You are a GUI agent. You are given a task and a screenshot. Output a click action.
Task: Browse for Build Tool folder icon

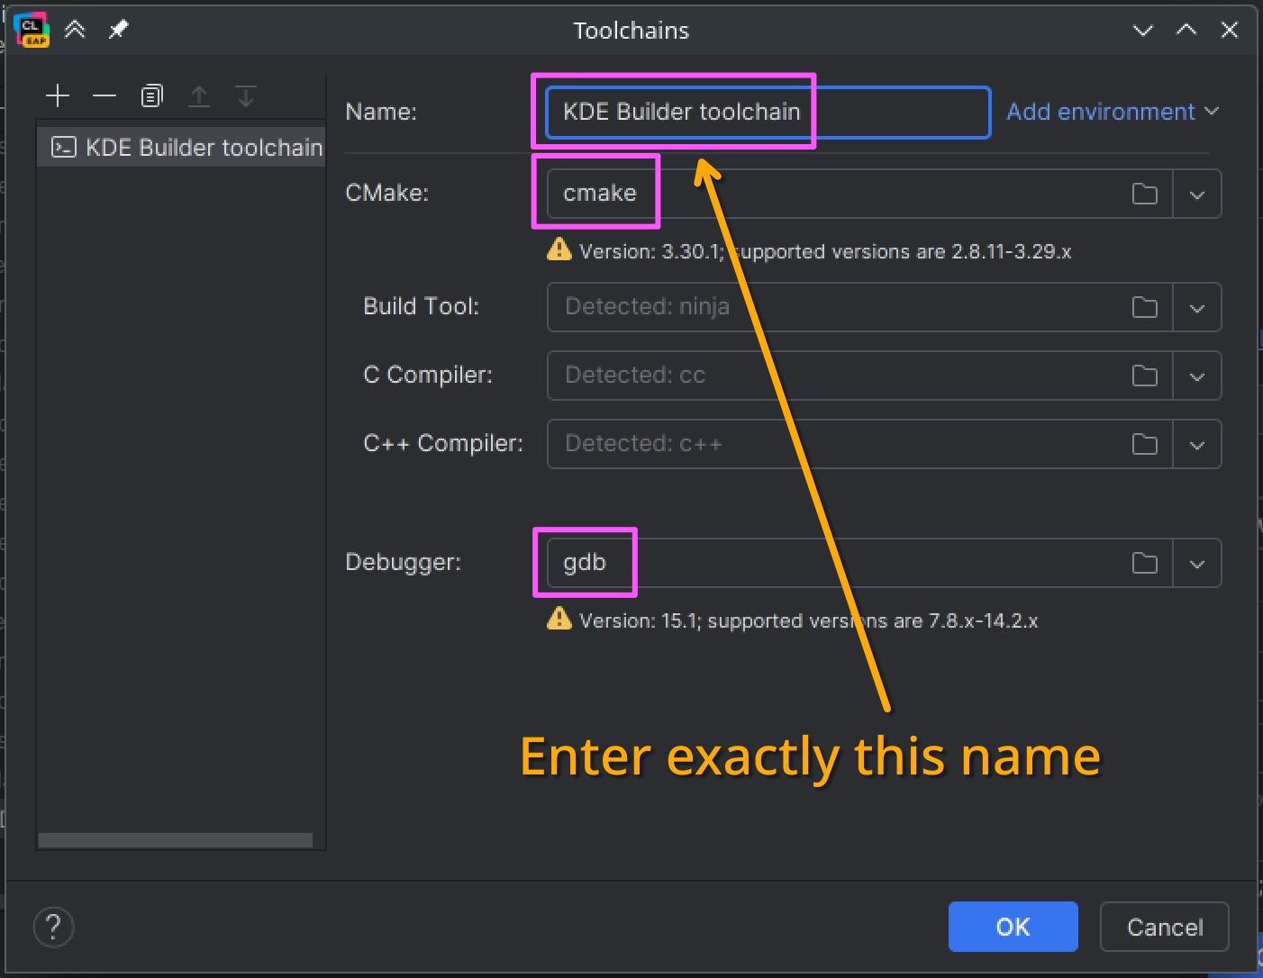1145,307
